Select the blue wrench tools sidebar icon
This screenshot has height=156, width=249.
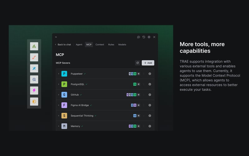(34, 68)
